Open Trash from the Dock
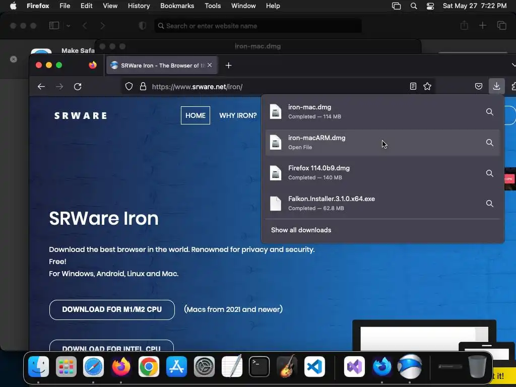 click(478, 366)
